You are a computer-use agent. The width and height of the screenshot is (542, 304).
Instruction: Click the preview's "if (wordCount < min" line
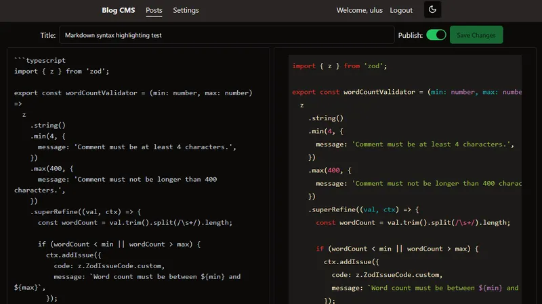(x=397, y=249)
